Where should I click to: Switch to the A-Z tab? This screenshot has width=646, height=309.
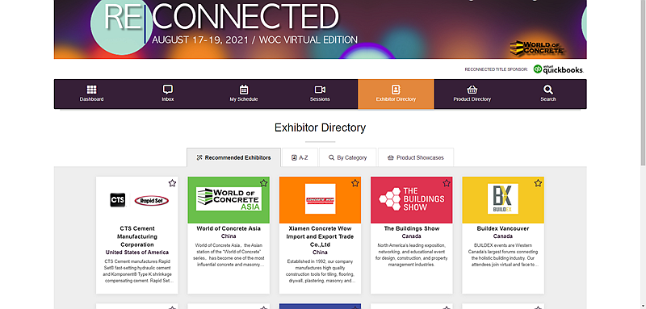pos(300,157)
